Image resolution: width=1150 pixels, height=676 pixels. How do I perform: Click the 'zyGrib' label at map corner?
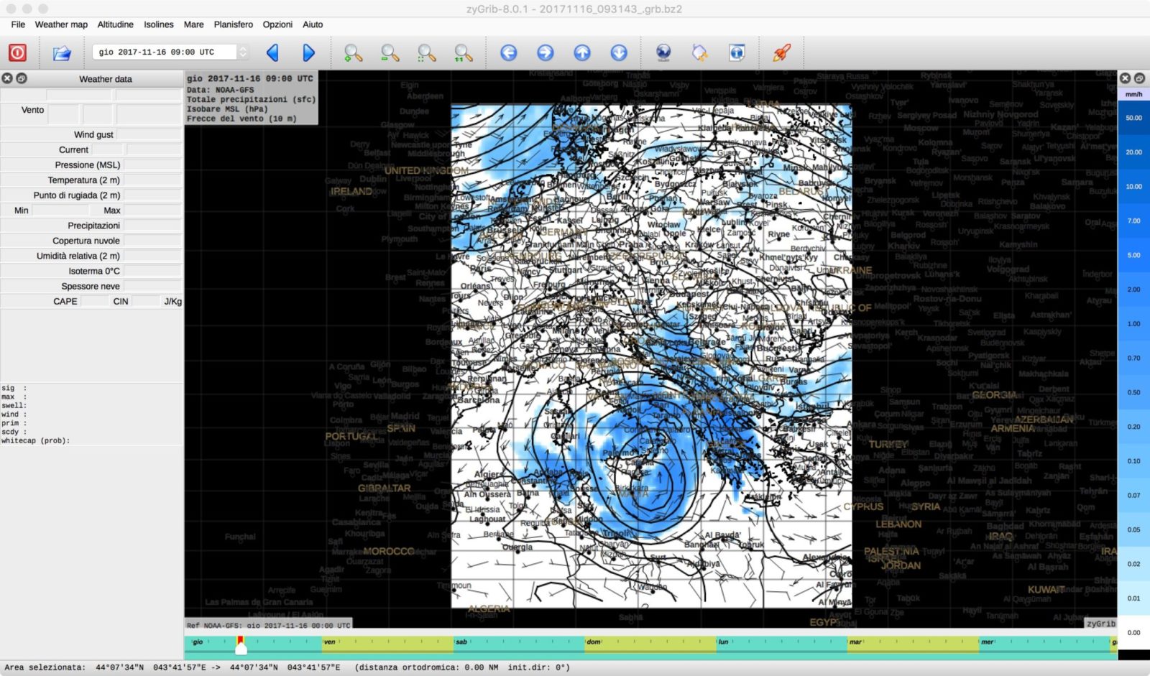(x=1100, y=624)
